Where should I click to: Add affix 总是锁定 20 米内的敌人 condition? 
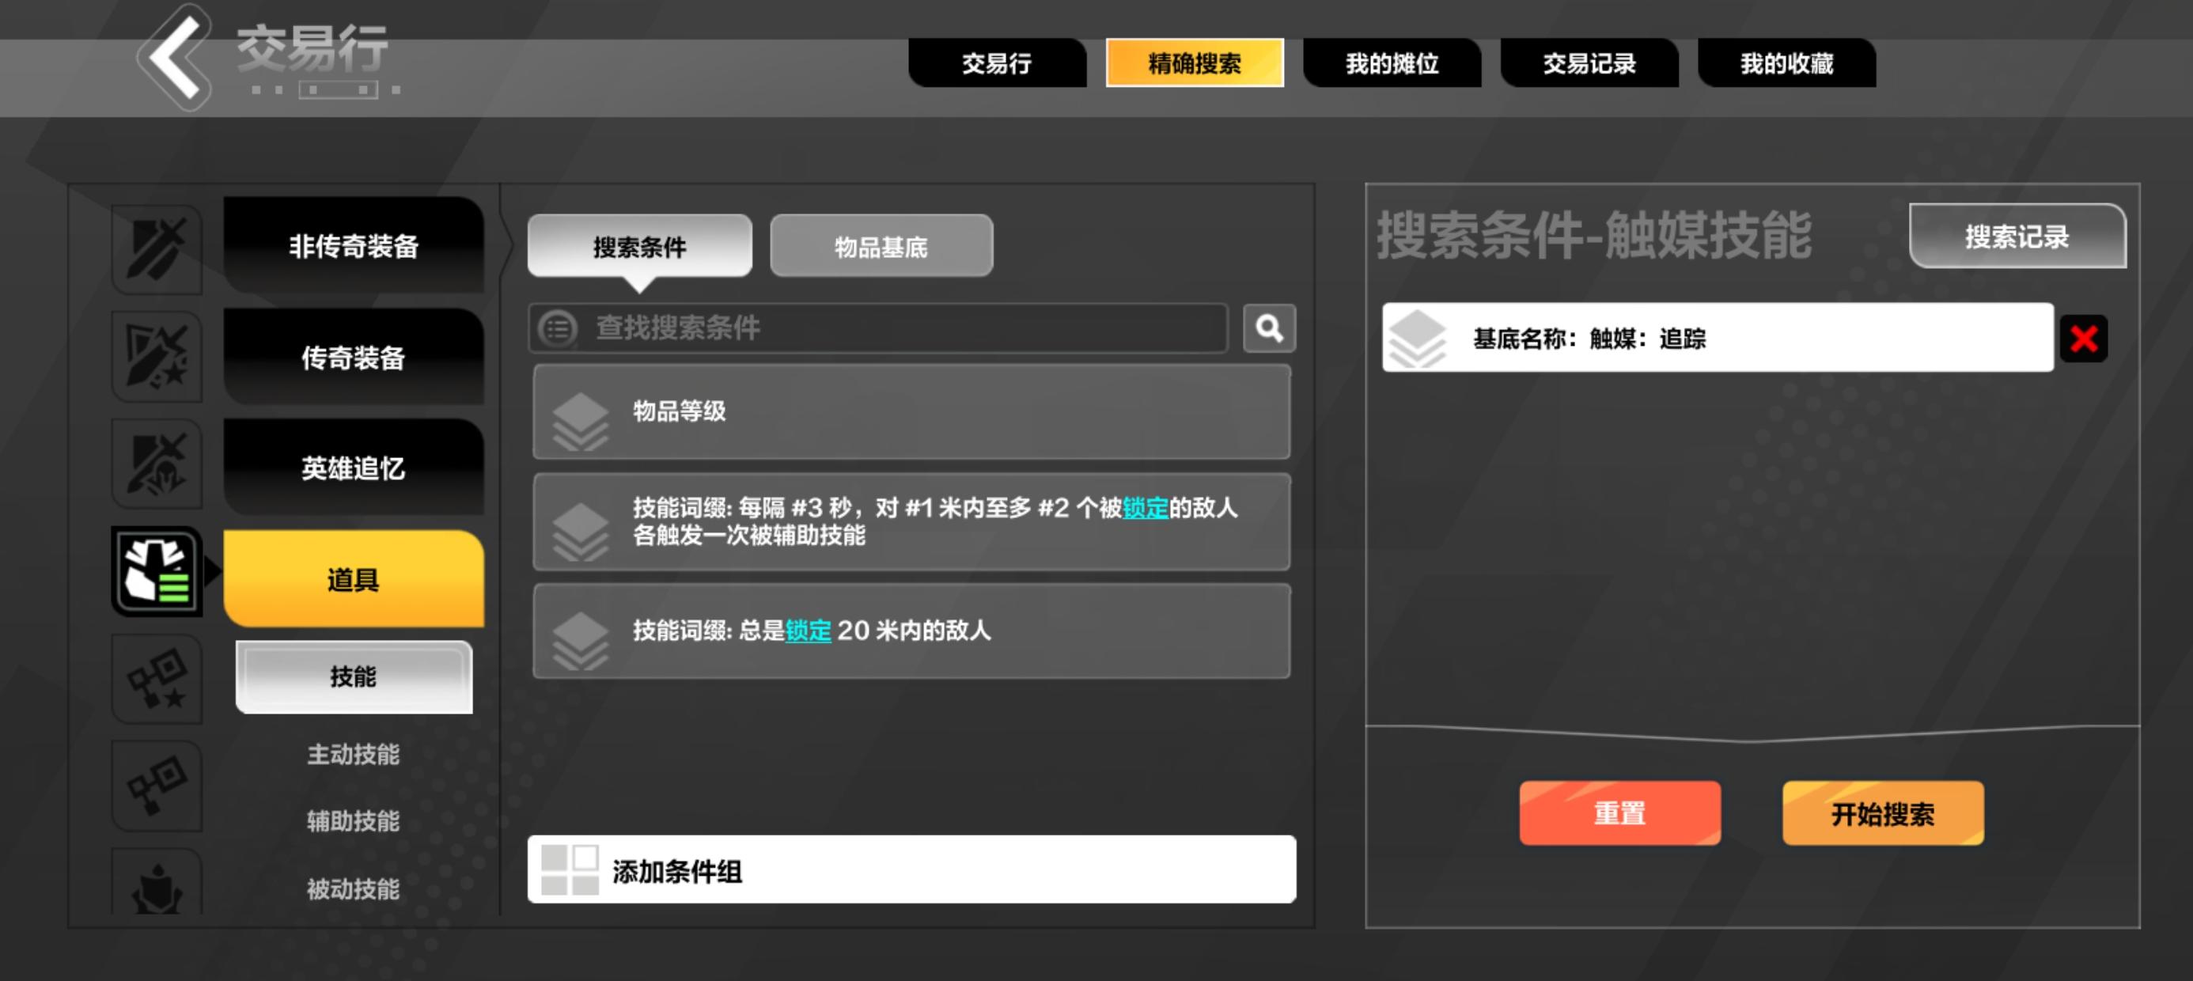[x=911, y=631]
